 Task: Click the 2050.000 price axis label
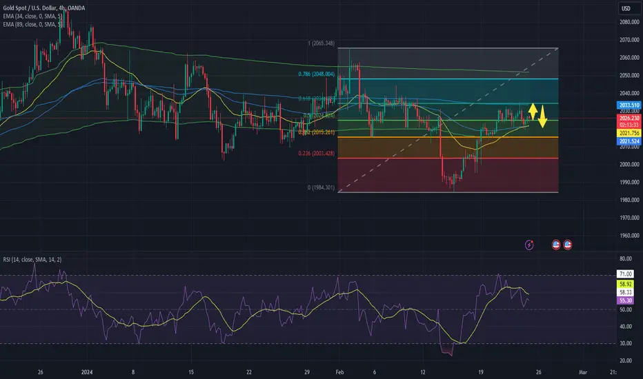click(x=629, y=75)
